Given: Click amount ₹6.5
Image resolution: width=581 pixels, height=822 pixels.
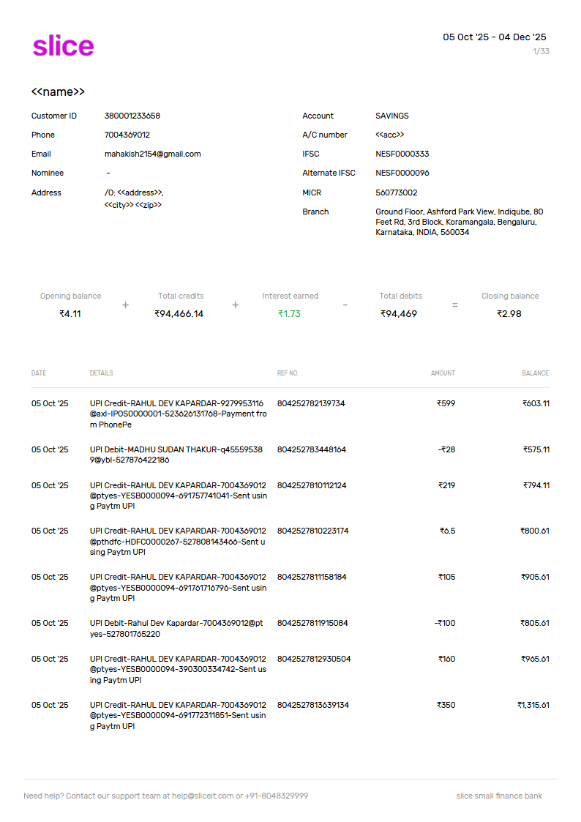Looking at the screenshot, I should [x=447, y=531].
